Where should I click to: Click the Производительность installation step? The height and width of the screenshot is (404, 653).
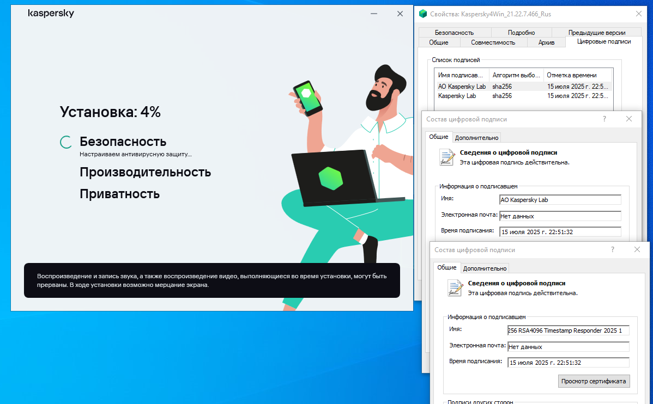point(146,172)
